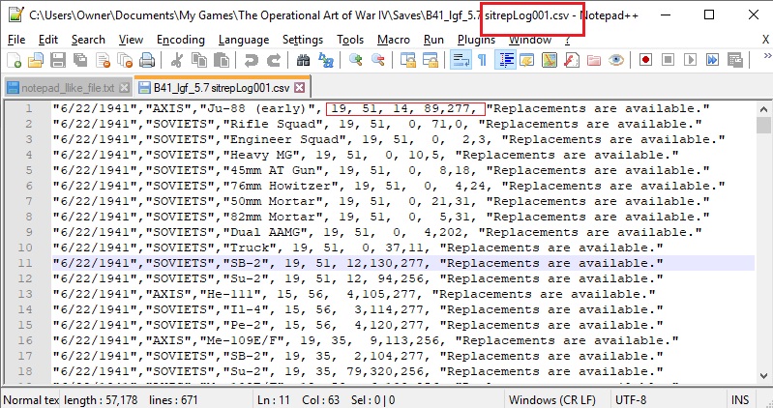Click the Zoom Out magnifier icon
Screen dimensions: 773x408
[x=377, y=60]
